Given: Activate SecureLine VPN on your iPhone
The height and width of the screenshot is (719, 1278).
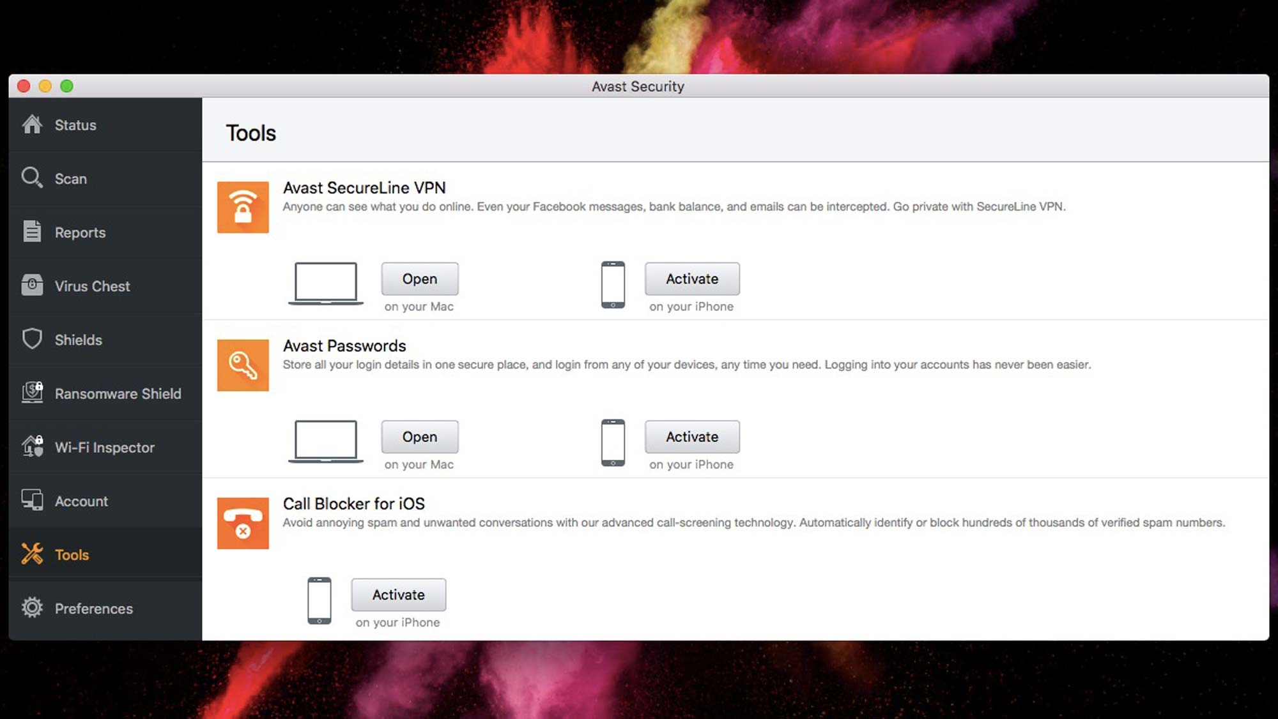Looking at the screenshot, I should click(x=692, y=278).
